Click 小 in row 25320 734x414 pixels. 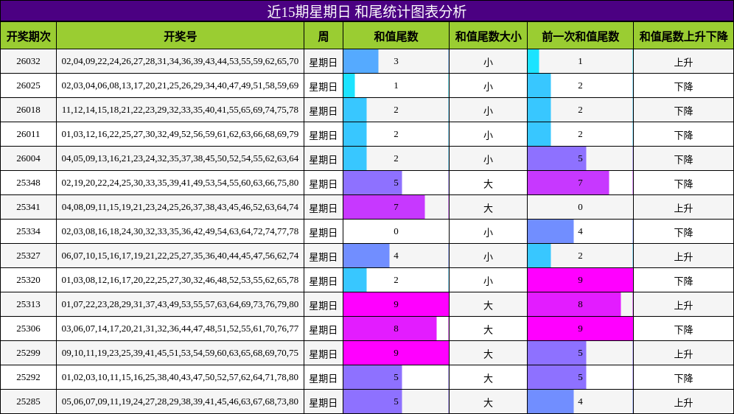489,281
